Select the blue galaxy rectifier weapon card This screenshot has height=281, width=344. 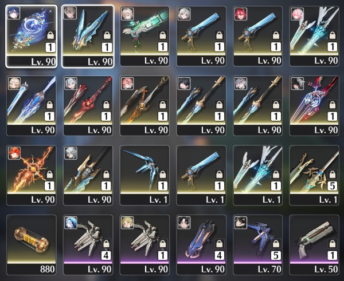tap(32, 36)
